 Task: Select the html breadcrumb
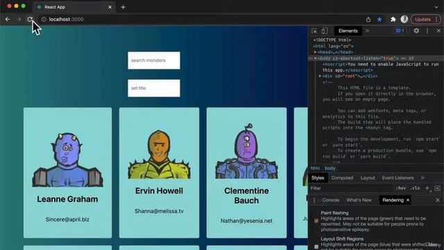pos(315,168)
